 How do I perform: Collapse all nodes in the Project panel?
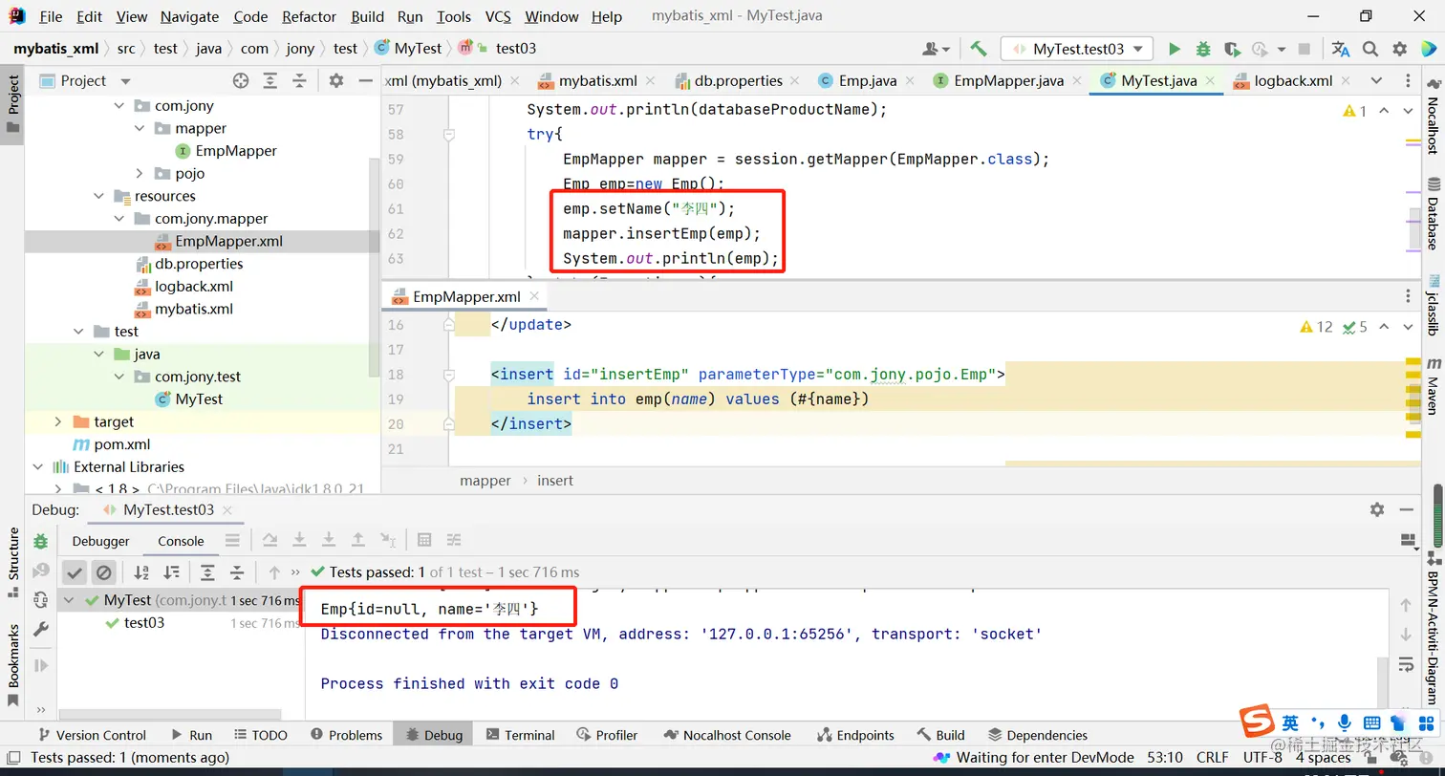(300, 81)
